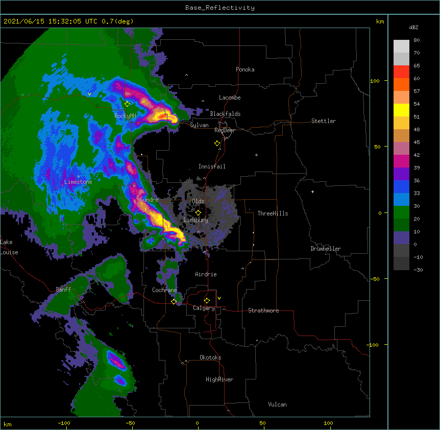The height and width of the screenshot is (430, 440).
Task: Click the white plus marker north of Drumheller
Action: coord(312,192)
